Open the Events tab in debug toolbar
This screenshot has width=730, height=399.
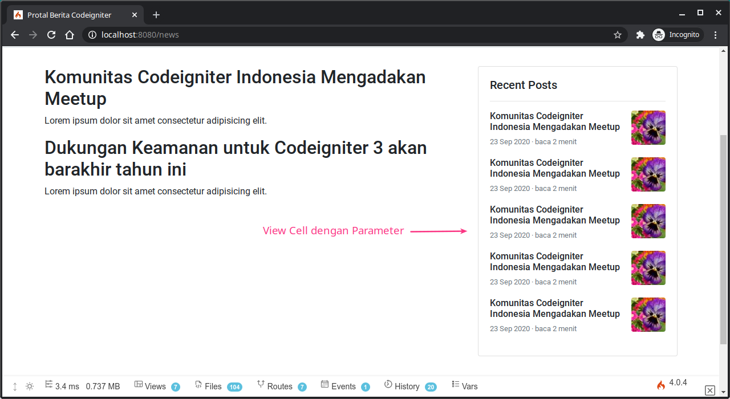click(344, 386)
